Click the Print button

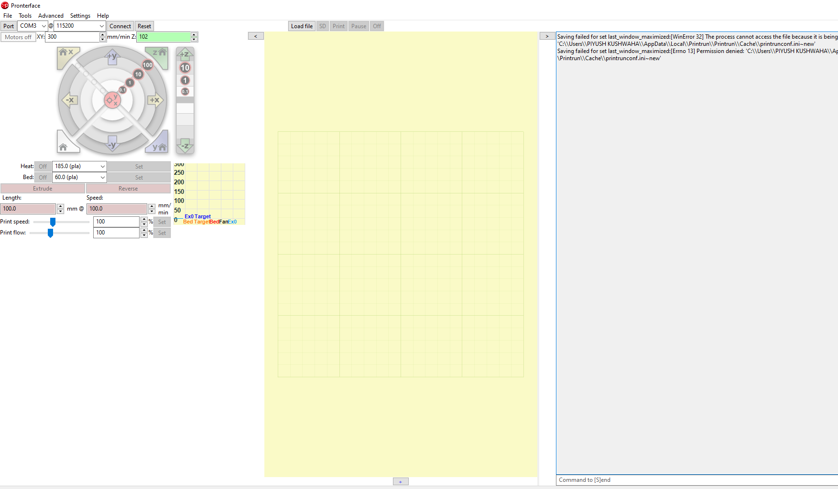point(338,26)
